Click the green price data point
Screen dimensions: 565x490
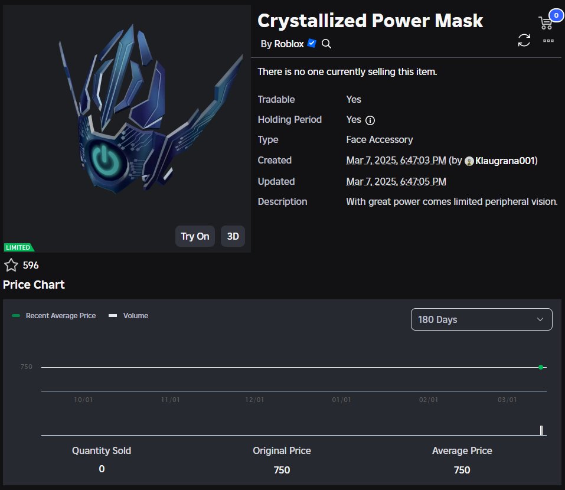point(540,367)
